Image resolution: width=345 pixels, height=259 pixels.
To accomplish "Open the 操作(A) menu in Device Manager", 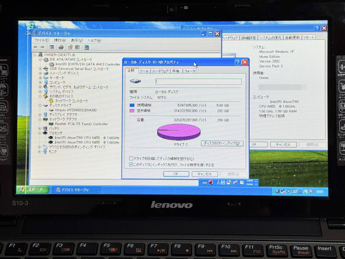I will (x=60, y=40).
